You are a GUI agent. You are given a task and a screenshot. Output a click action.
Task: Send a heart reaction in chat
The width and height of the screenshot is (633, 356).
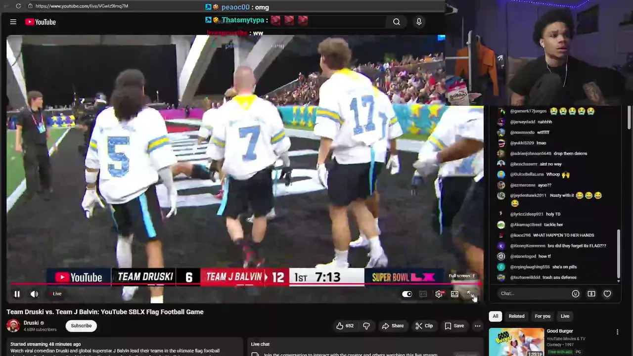[607, 294]
